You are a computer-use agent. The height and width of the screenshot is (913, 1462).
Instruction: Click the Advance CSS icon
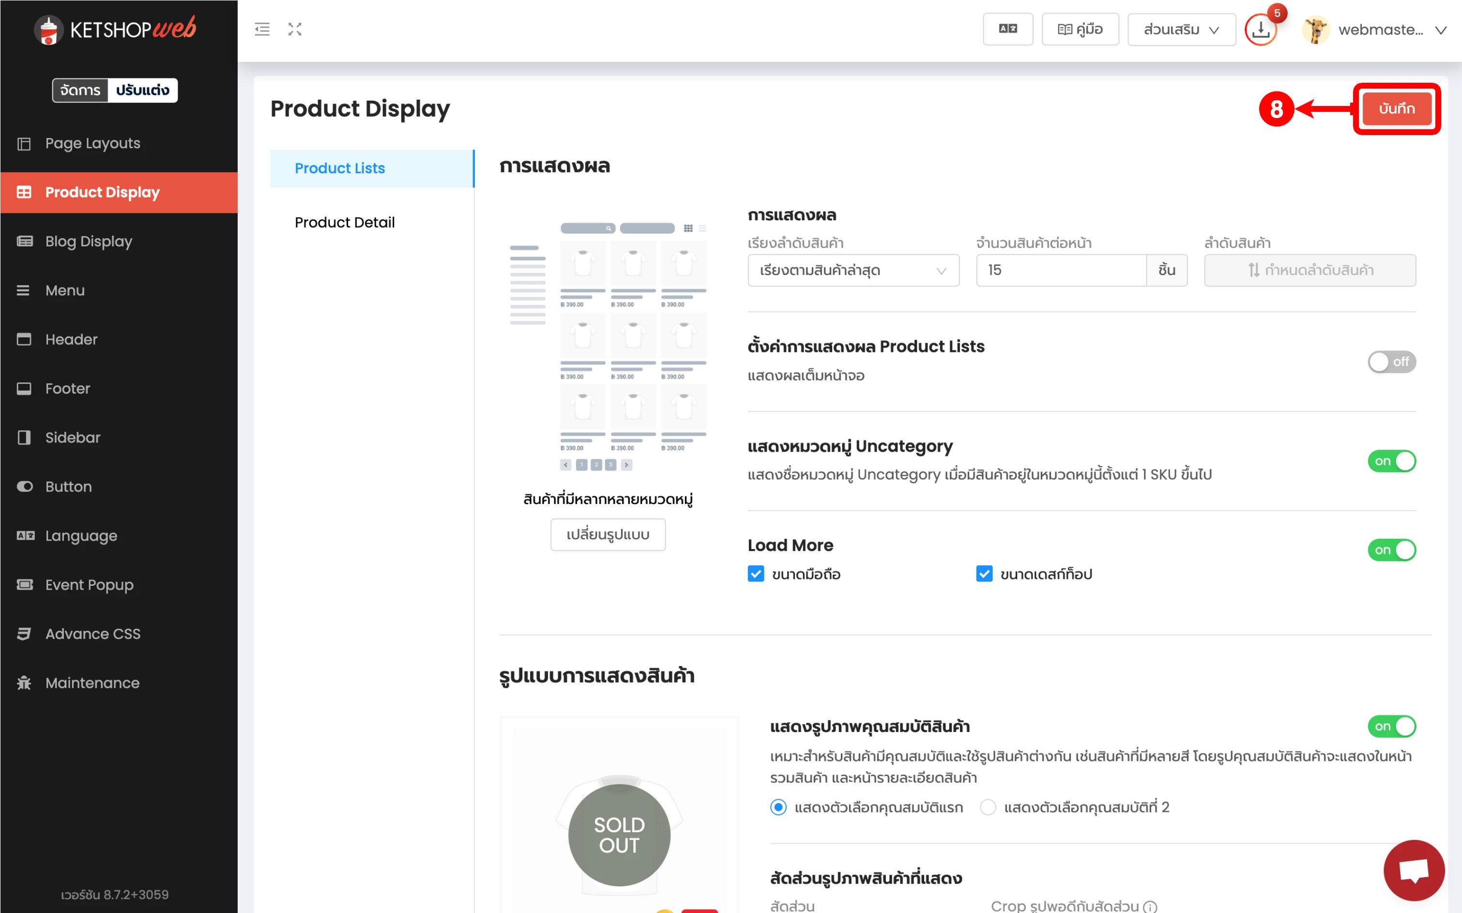pos(24,633)
